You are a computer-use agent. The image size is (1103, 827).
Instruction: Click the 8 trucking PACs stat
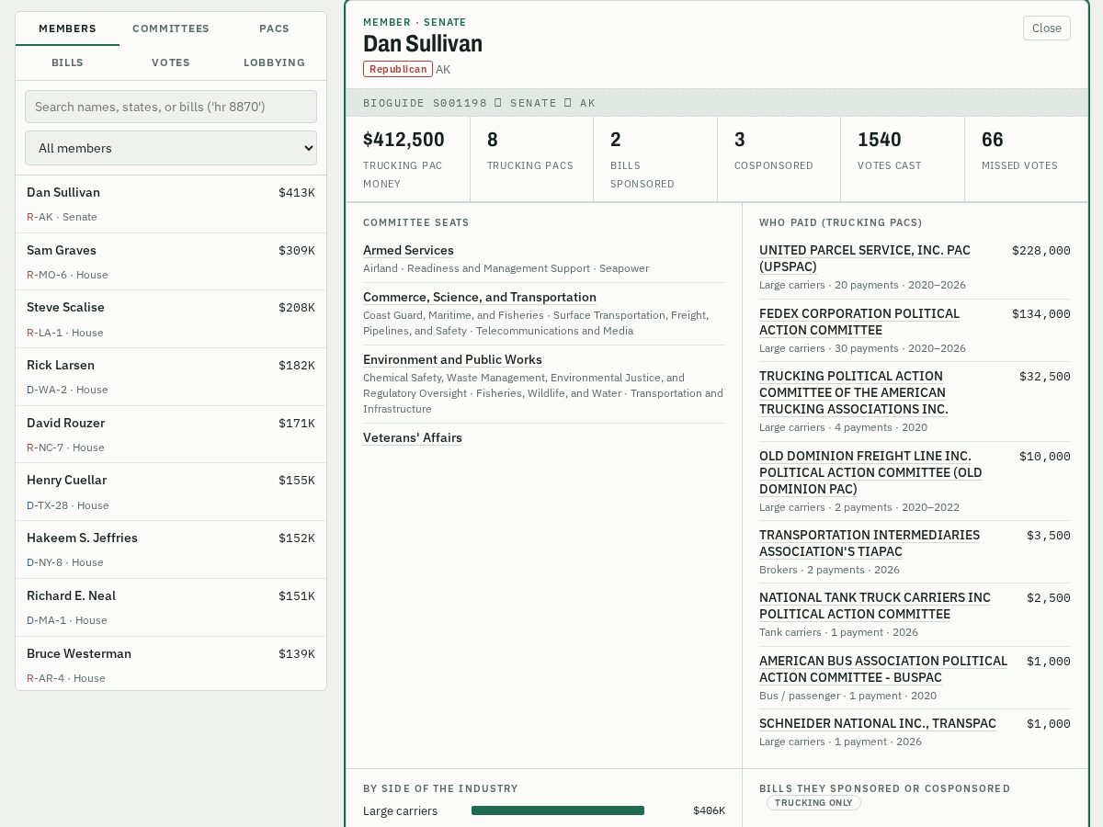[x=531, y=159]
